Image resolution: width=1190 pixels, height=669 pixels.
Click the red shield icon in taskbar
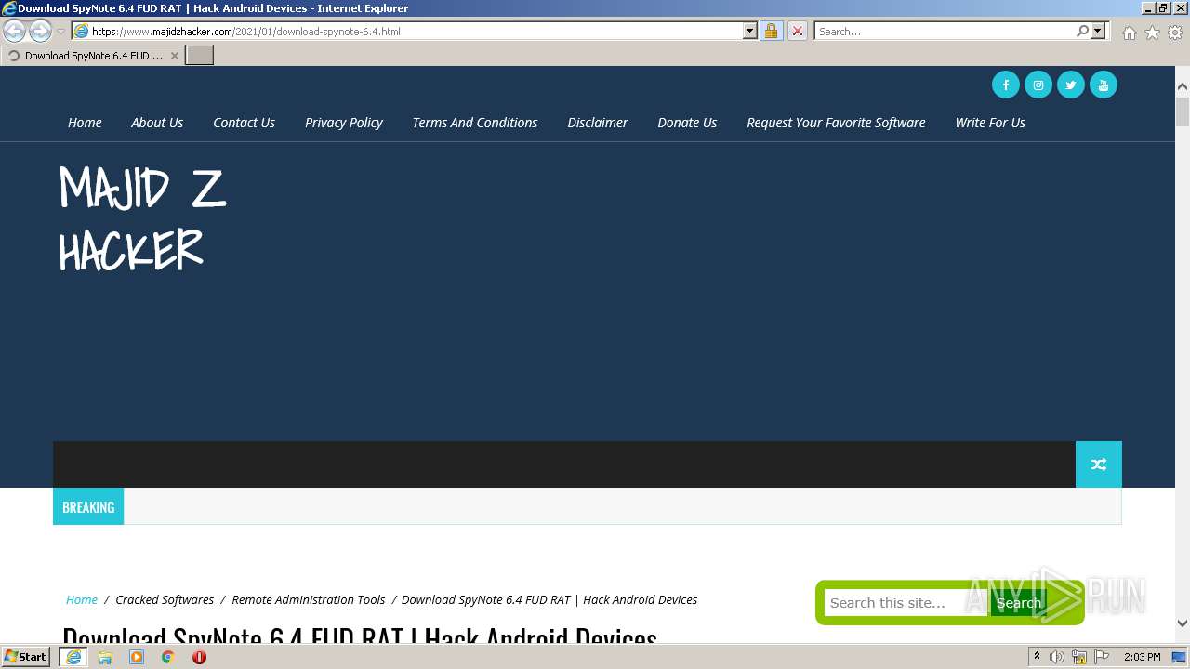coord(199,657)
